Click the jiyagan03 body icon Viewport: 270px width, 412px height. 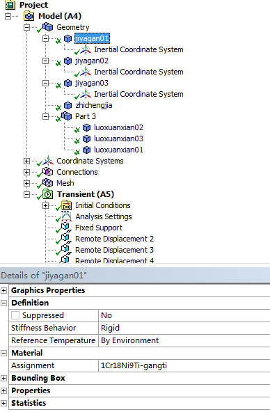[67, 84]
